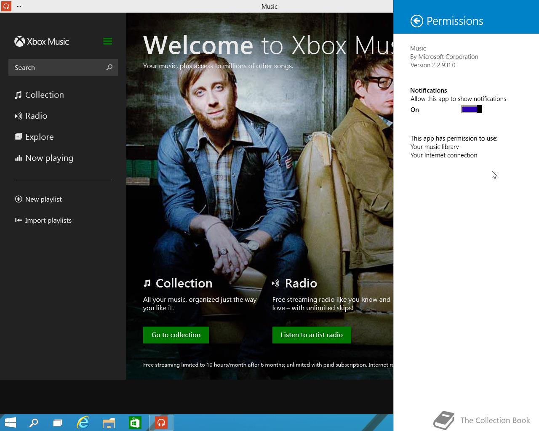Click 'Your music library' permission text
Viewport: 539px width, 431px height.
(435, 147)
